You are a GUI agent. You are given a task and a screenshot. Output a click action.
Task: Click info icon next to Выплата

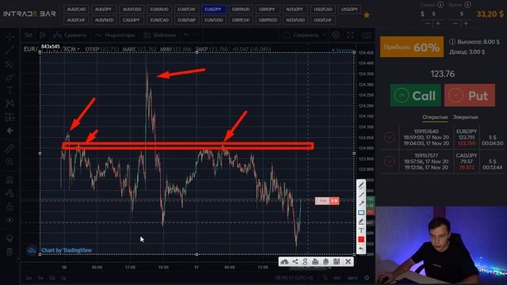pos(452,42)
